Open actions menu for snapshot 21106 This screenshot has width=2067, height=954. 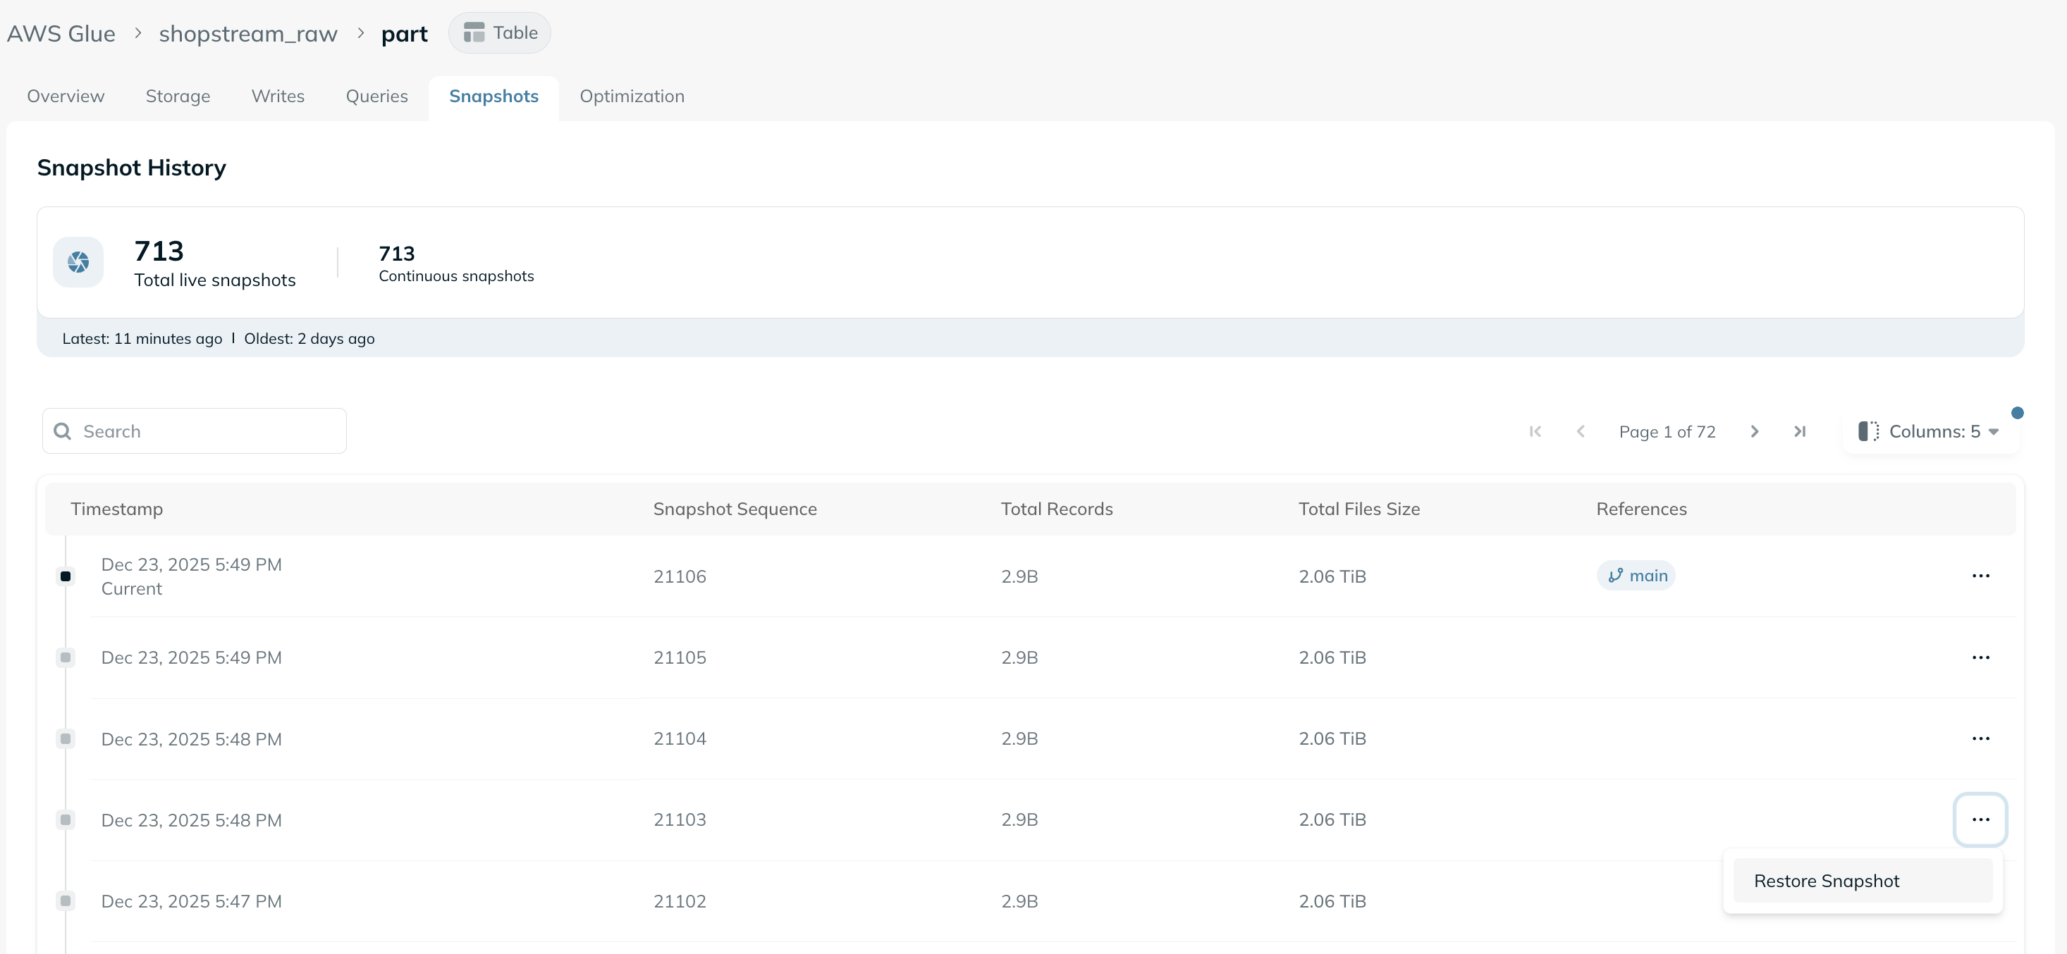pos(1980,576)
